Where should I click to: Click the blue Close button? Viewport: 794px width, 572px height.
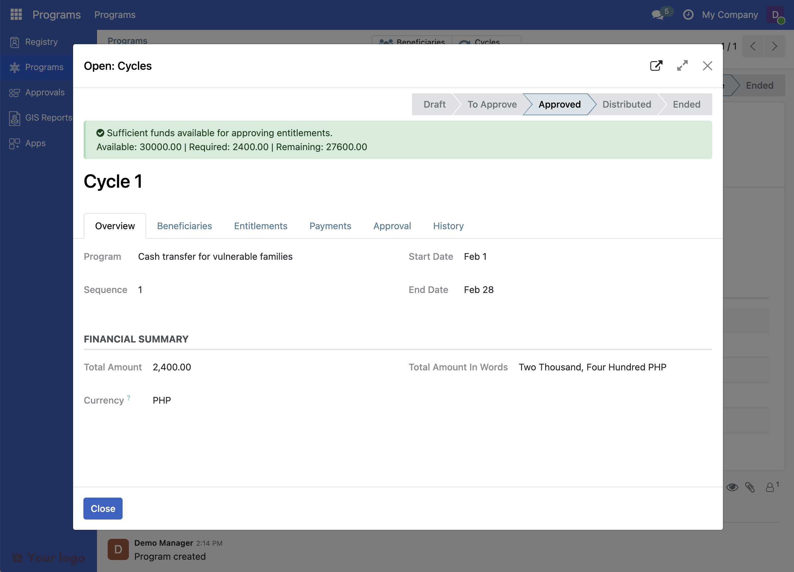point(103,508)
